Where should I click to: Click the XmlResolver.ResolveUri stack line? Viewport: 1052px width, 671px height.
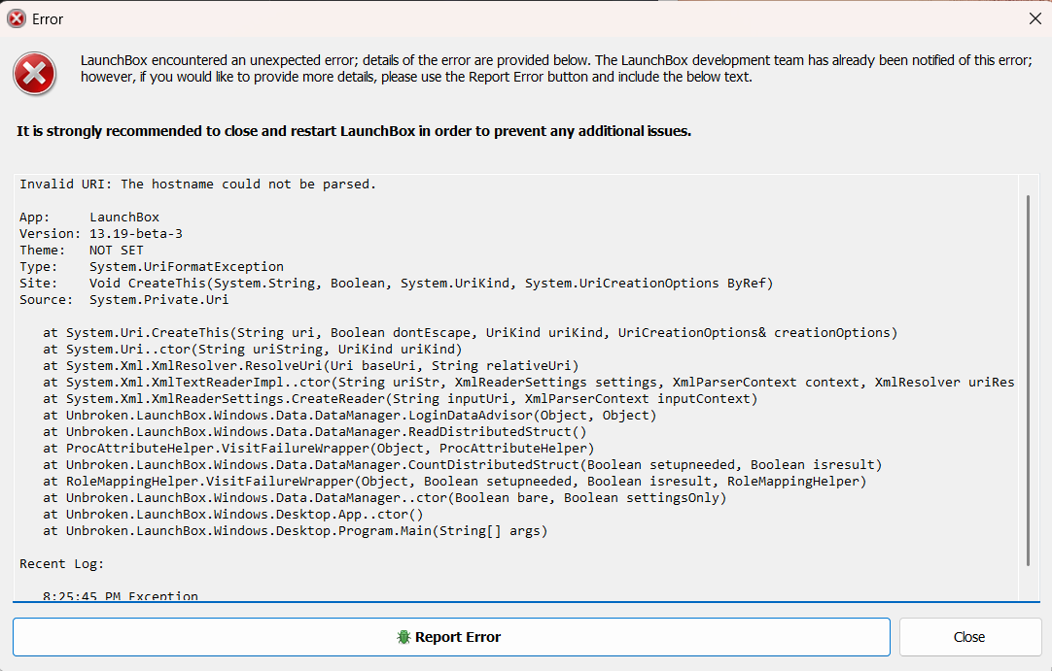(310, 366)
